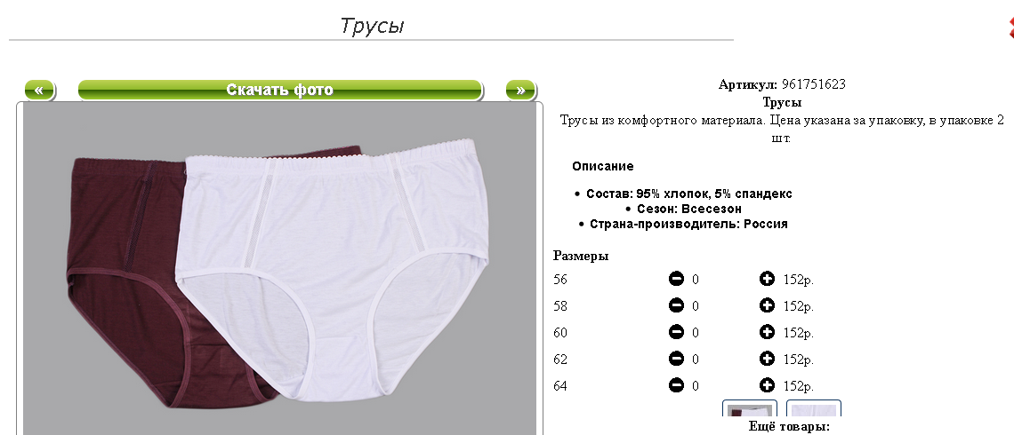
Task: Decrease quantity for size 58
Action: pyautogui.click(x=676, y=305)
